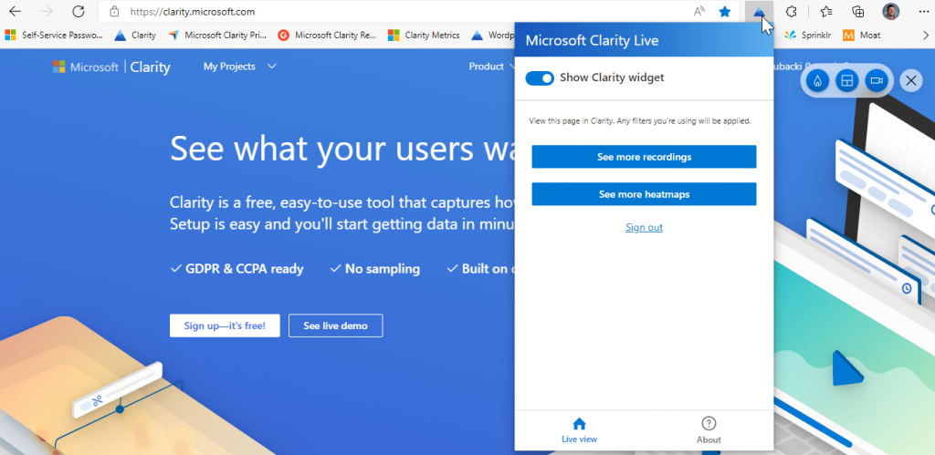Open Self-Service Password bookmark
This screenshot has height=455, width=935.
tap(54, 36)
